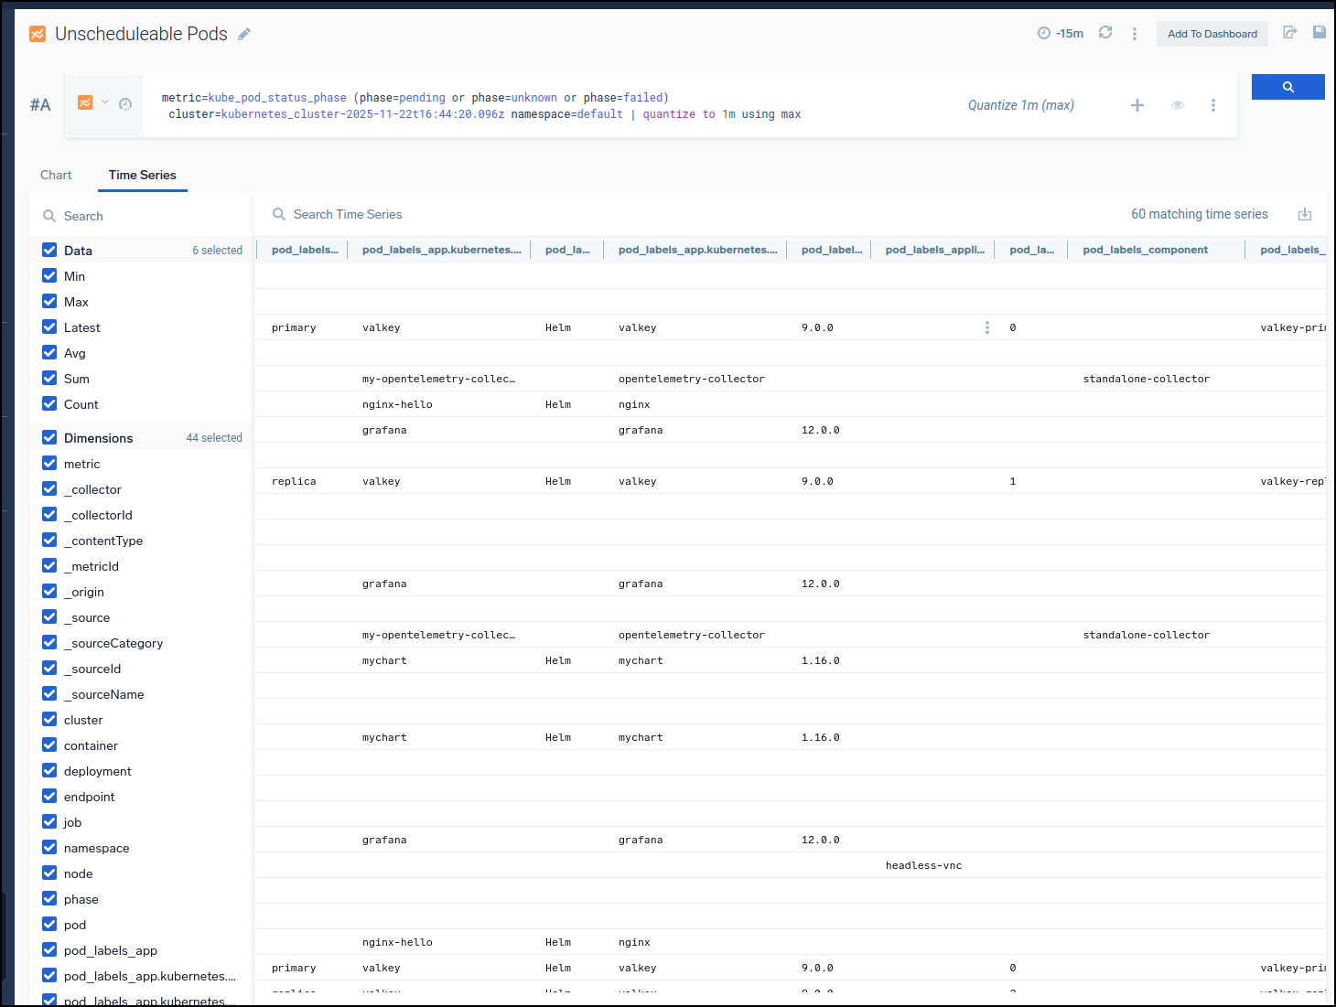Open the -15m time range picker

pos(1061,34)
